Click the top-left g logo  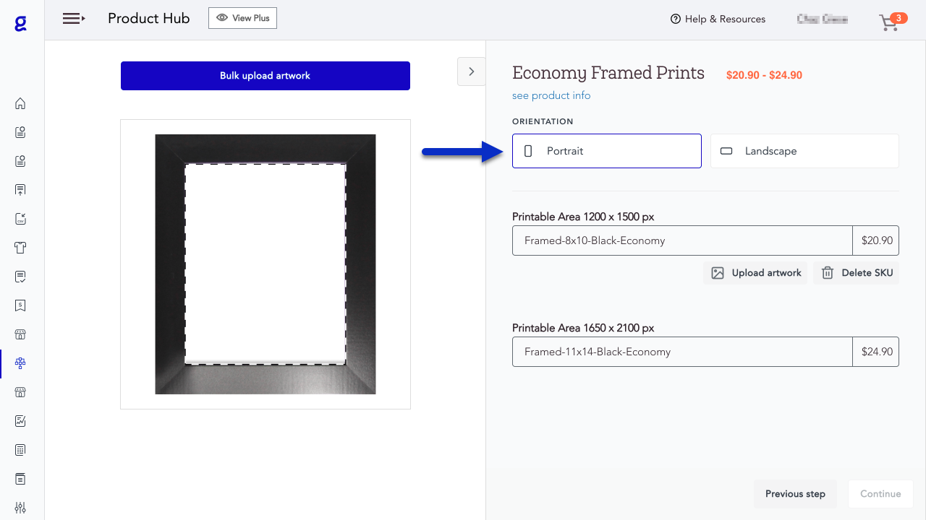(x=20, y=22)
